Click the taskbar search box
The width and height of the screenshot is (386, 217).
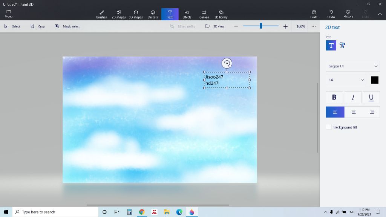55,212
